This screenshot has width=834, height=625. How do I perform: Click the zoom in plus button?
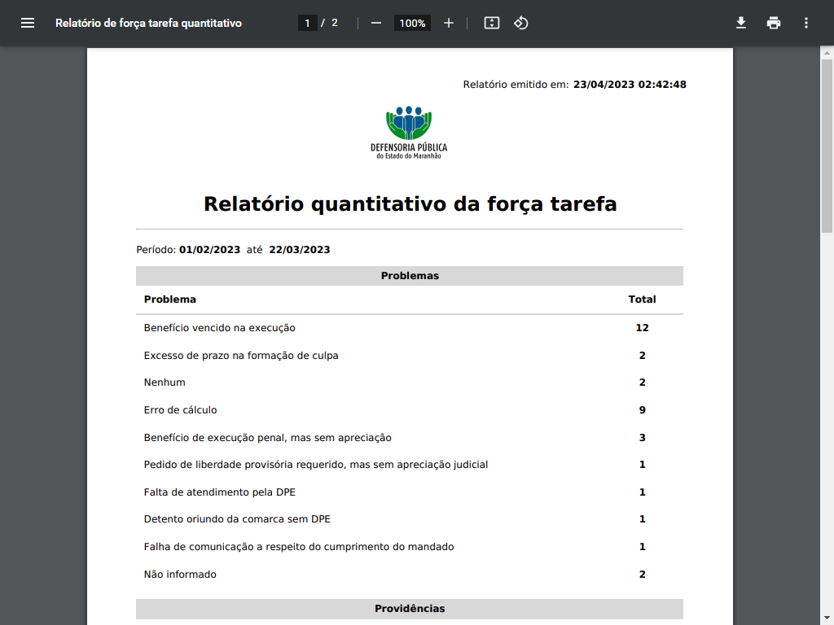(449, 23)
